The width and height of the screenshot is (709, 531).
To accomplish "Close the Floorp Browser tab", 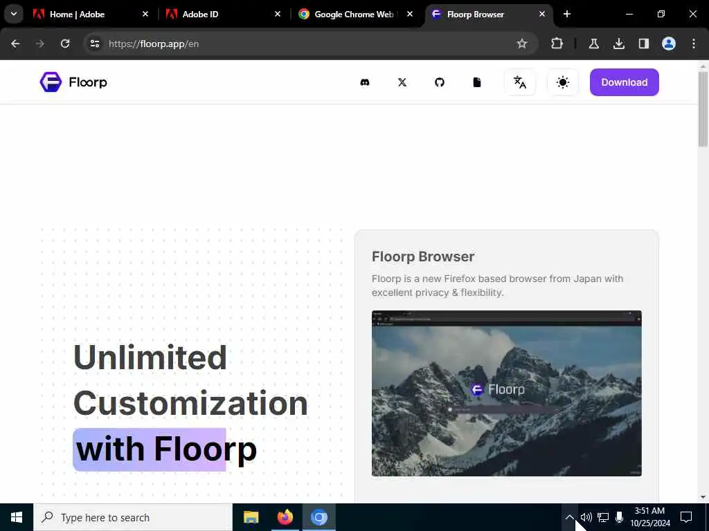I will click(542, 14).
